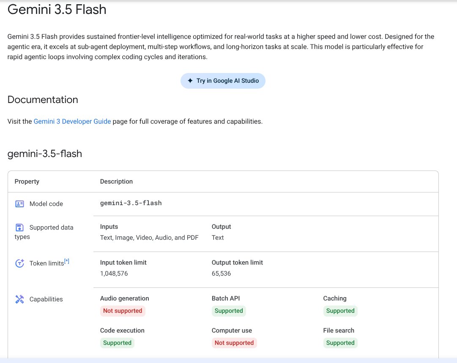The height and width of the screenshot is (363, 457).
Task: Click the Output subheading
Action: [221, 227]
